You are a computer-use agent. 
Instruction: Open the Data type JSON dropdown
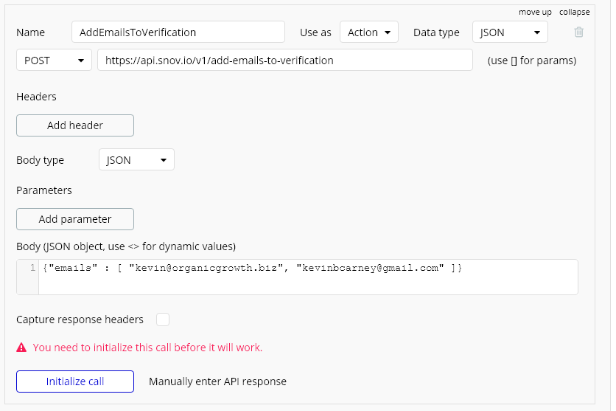pyautogui.click(x=510, y=32)
